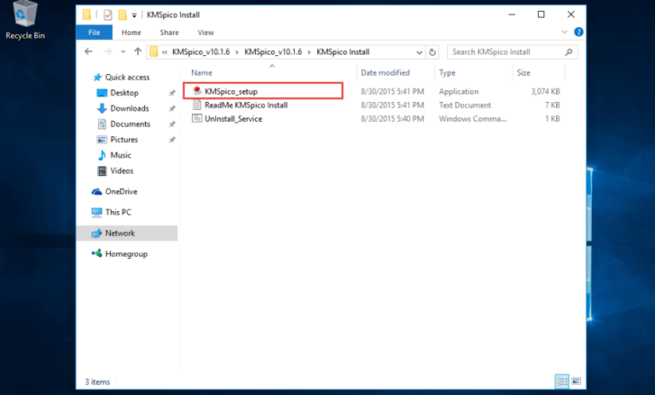This screenshot has height=395, width=655.
Task: Click the 8/30/2015 5:40 PM date cell
Action: (x=392, y=119)
